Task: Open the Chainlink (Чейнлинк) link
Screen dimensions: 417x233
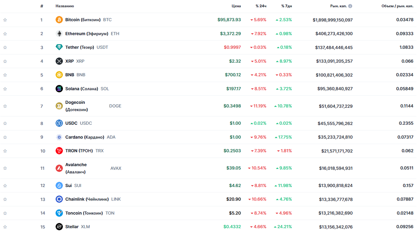Action: (87, 199)
